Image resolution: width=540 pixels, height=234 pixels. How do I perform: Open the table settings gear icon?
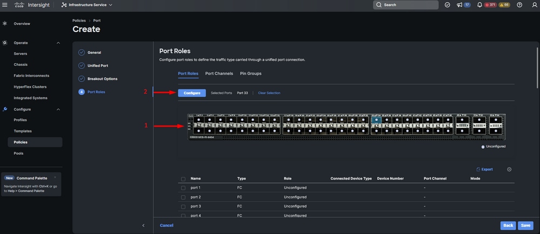pos(509,169)
